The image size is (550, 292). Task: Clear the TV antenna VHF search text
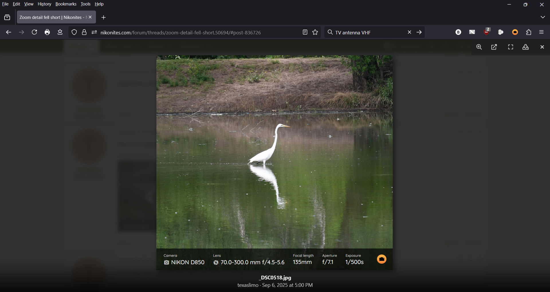click(x=409, y=32)
